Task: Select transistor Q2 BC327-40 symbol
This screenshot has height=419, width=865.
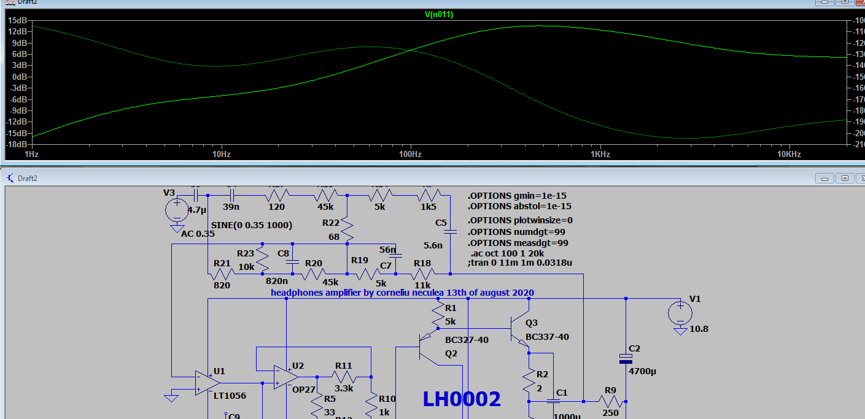Action: point(429,347)
